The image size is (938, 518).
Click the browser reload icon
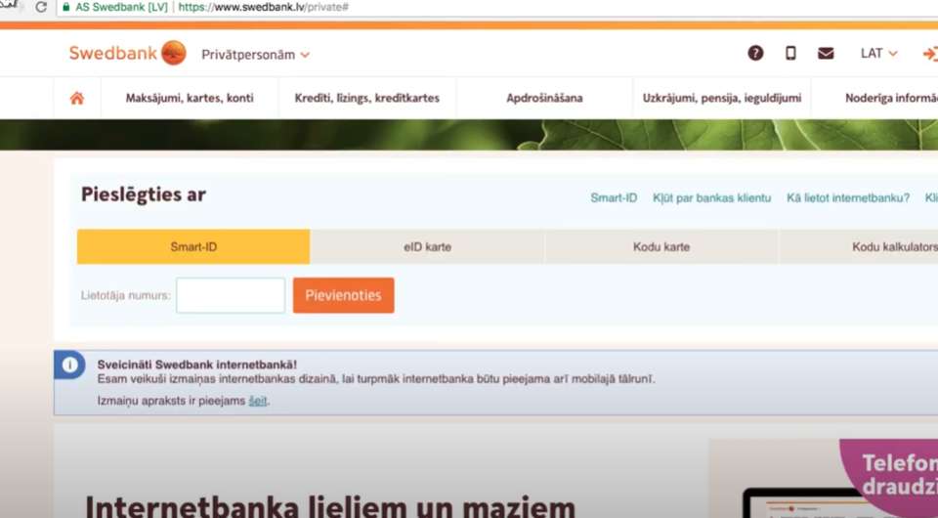(41, 7)
